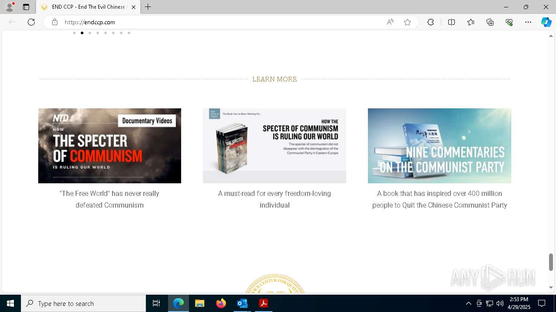Select the fourth carousel dot

(98, 33)
